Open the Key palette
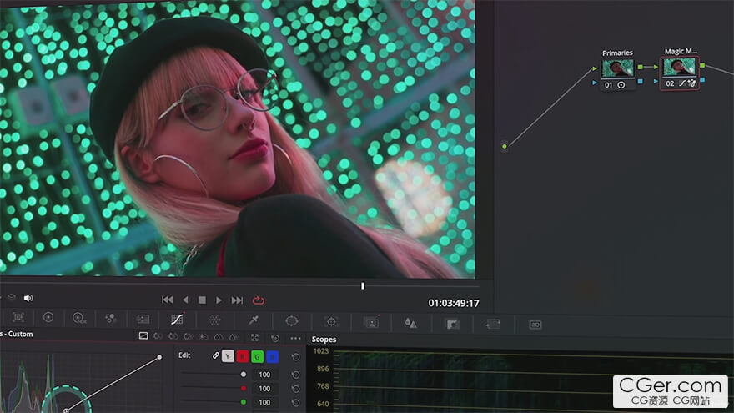This screenshot has width=734, height=413. pyautogui.click(x=452, y=324)
